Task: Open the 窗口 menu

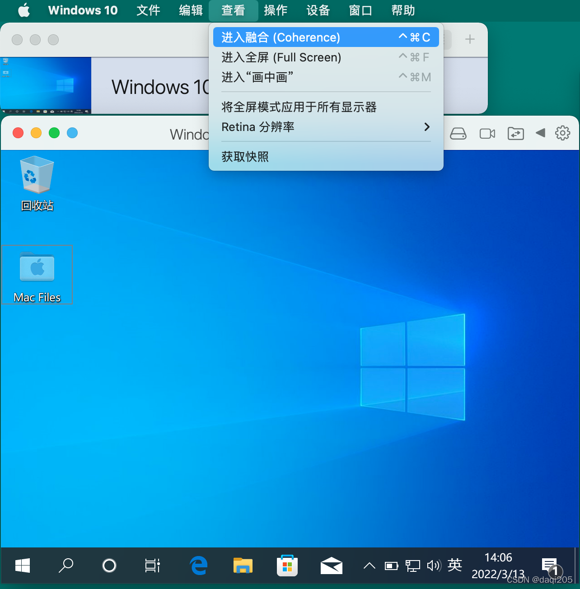Action: [x=360, y=10]
